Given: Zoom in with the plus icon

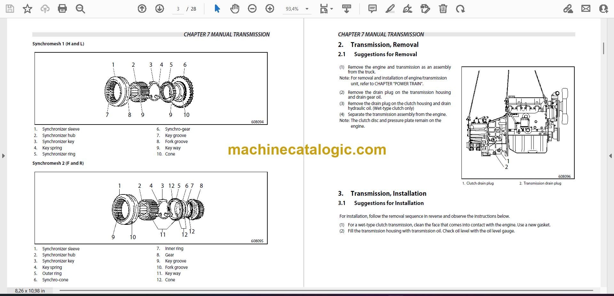Looking at the screenshot, I should point(270,9).
